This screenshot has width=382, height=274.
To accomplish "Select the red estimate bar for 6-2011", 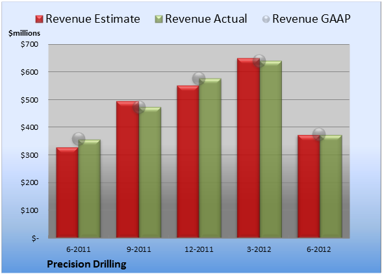I will tap(68, 192).
